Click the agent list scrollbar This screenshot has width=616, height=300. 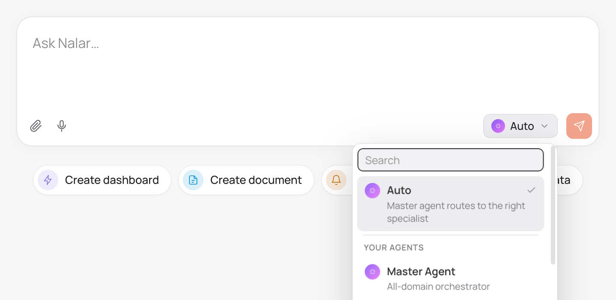553,206
